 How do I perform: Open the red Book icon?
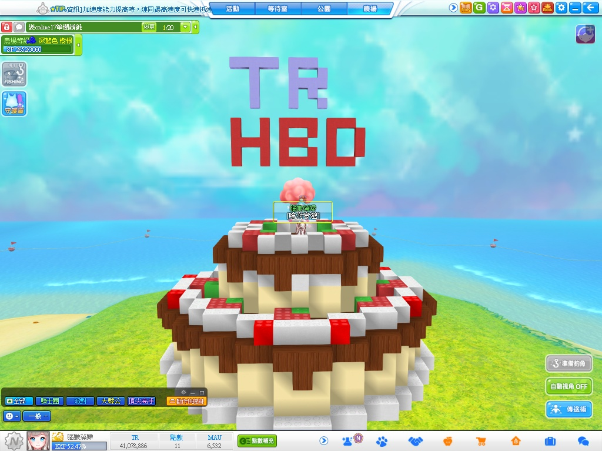(548, 8)
